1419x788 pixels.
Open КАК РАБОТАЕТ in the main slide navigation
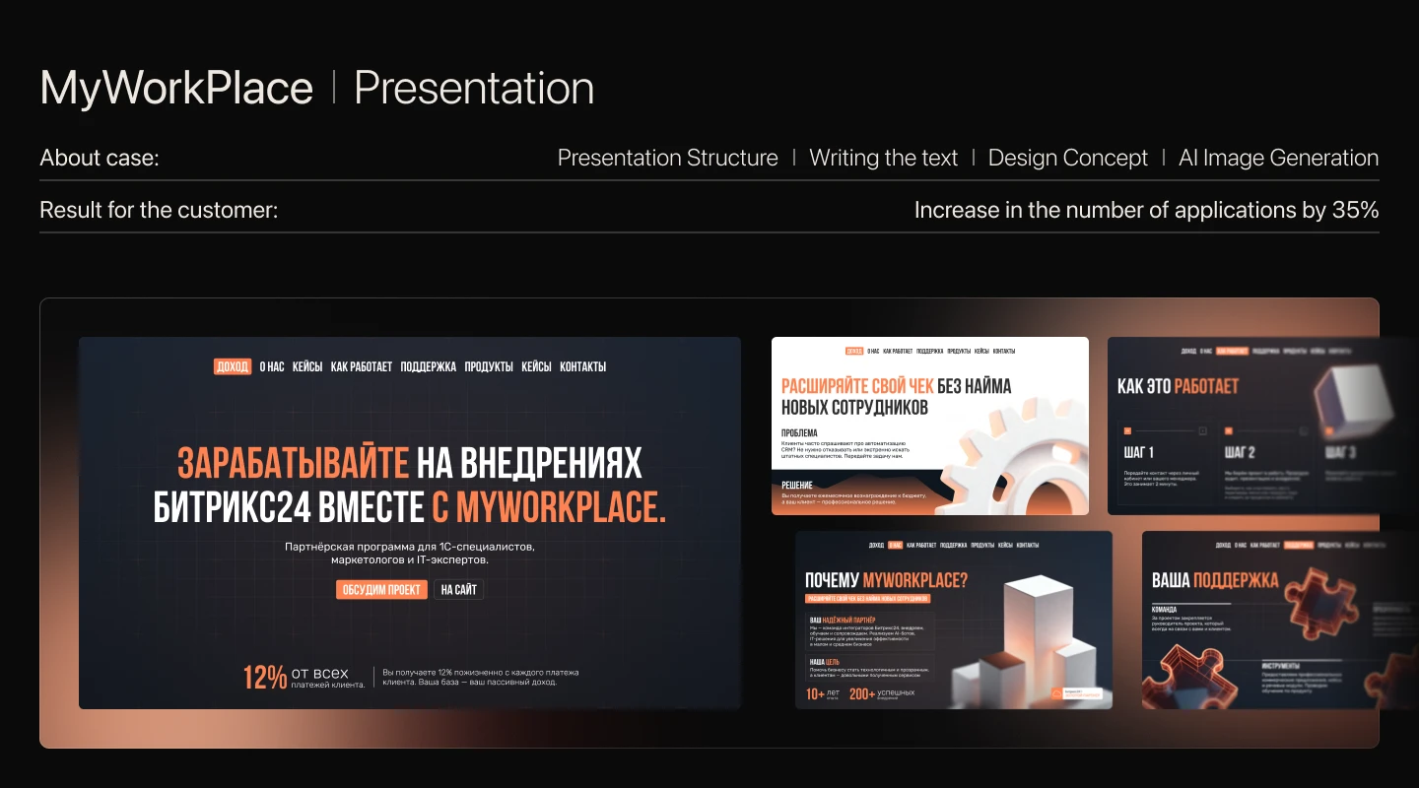point(362,366)
